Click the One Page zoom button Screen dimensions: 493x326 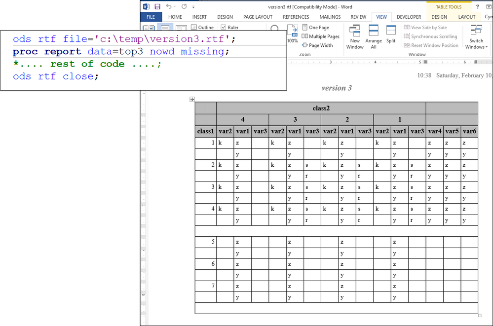316,27
